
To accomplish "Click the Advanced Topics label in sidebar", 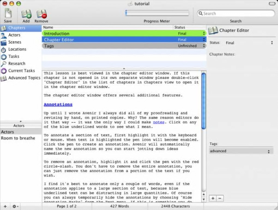I will [24, 78].
